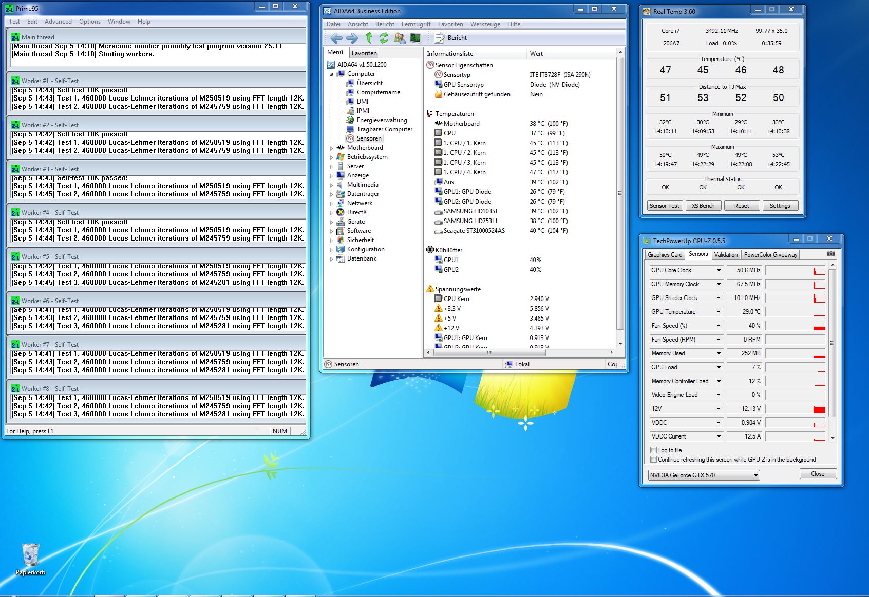The width and height of the screenshot is (869, 597).
Task: Toggle continue refreshing in background checkbox
Action: point(654,460)
